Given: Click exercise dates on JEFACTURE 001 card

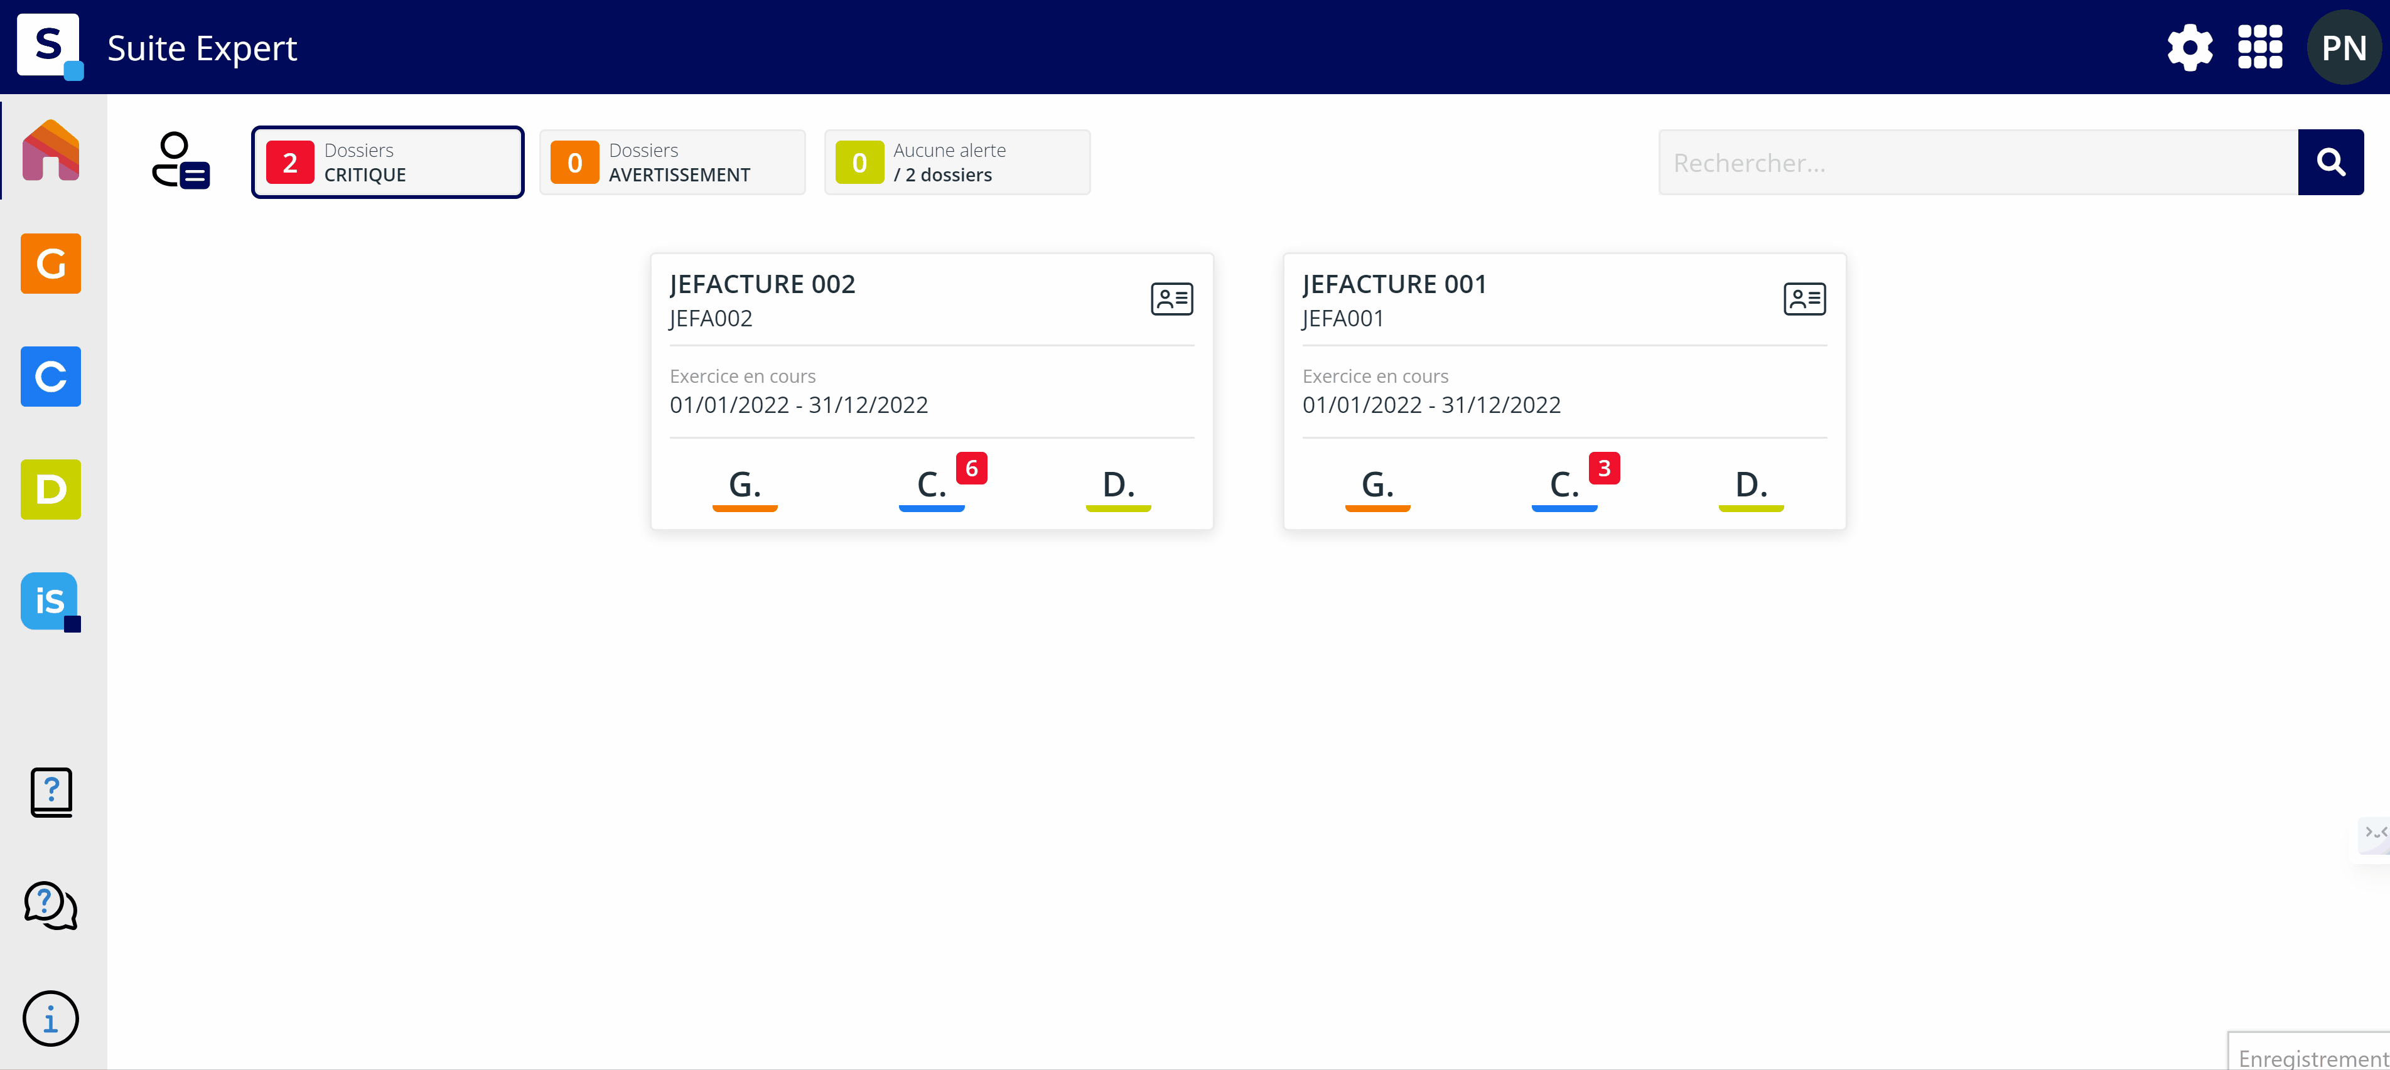Looking at the screenshot, I should (x=1431, y=404).
